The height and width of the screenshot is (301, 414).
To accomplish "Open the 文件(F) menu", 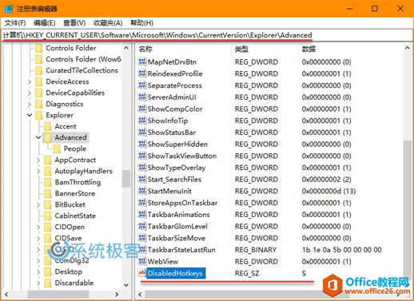I will (15, 23).
